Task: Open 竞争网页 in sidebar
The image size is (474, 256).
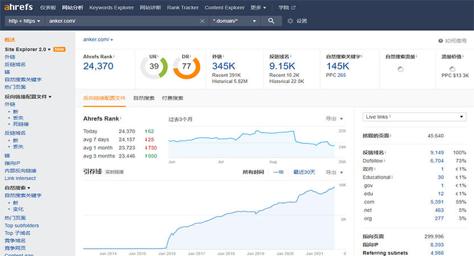Action: (x=15, y=249)
